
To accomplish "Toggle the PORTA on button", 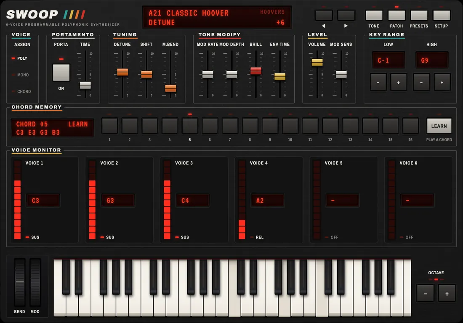I will pos(61,72).
